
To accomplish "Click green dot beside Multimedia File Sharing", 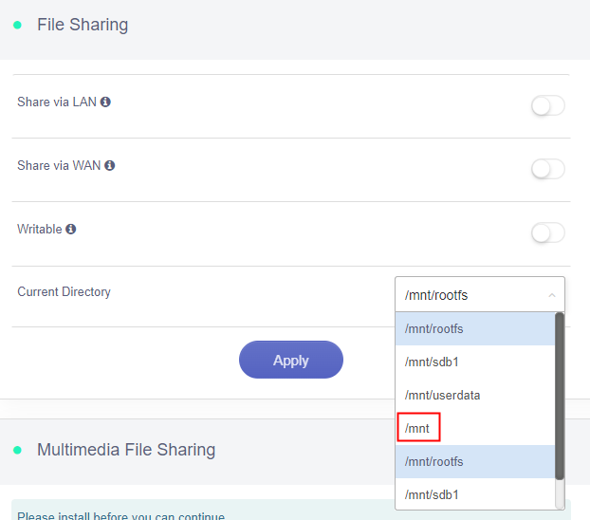I will coord(17,450).
